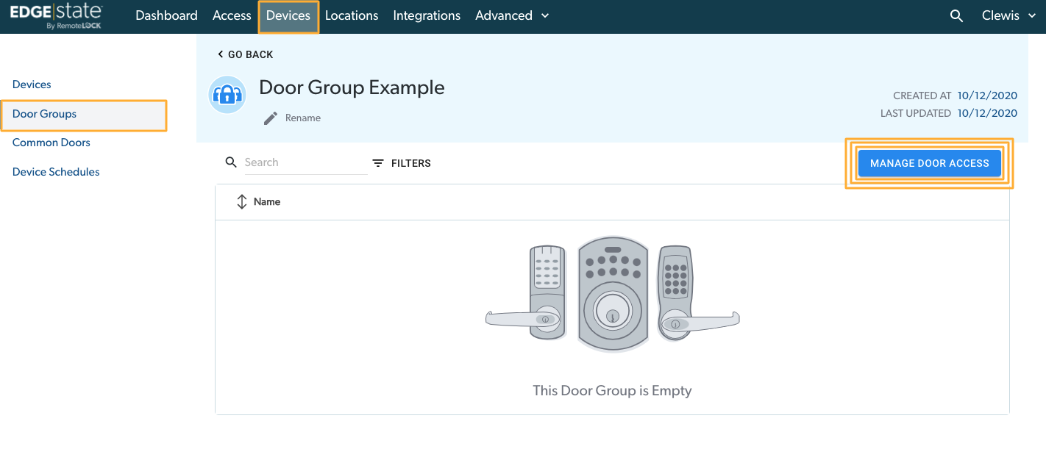
Task: Click the Door Group Example title
Action: click(x=352, y=87)
